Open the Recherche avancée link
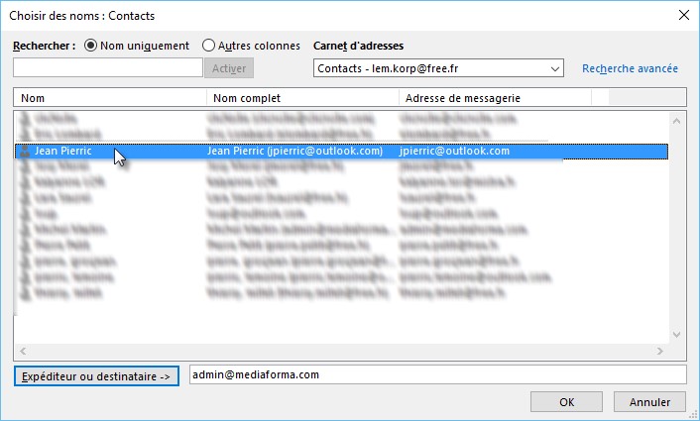 click(x=630, y=68)
